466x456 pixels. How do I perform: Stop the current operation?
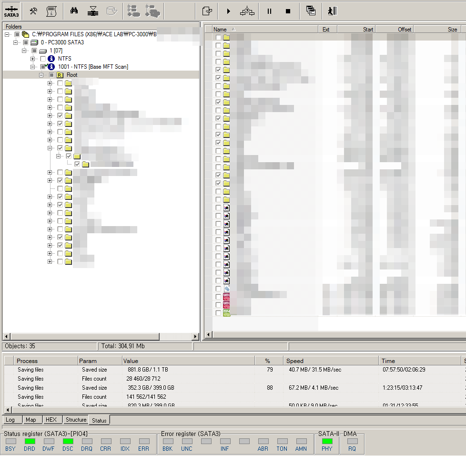click(288, 11)
